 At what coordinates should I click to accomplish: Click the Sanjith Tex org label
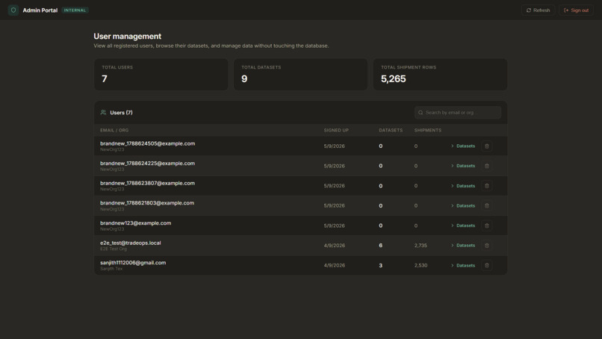click(111, 269)
